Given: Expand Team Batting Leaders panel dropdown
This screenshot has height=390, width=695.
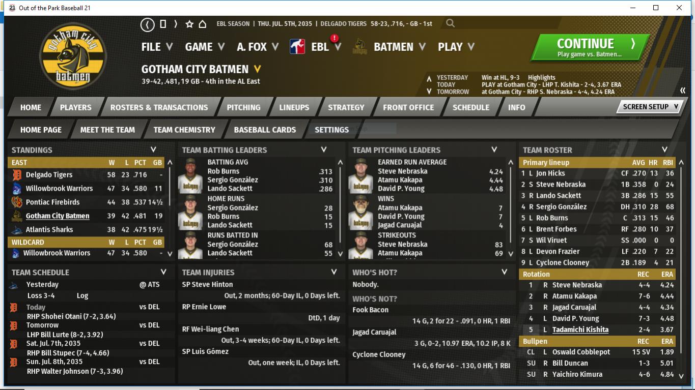Looking at the screenshot, I should (324, 149).
